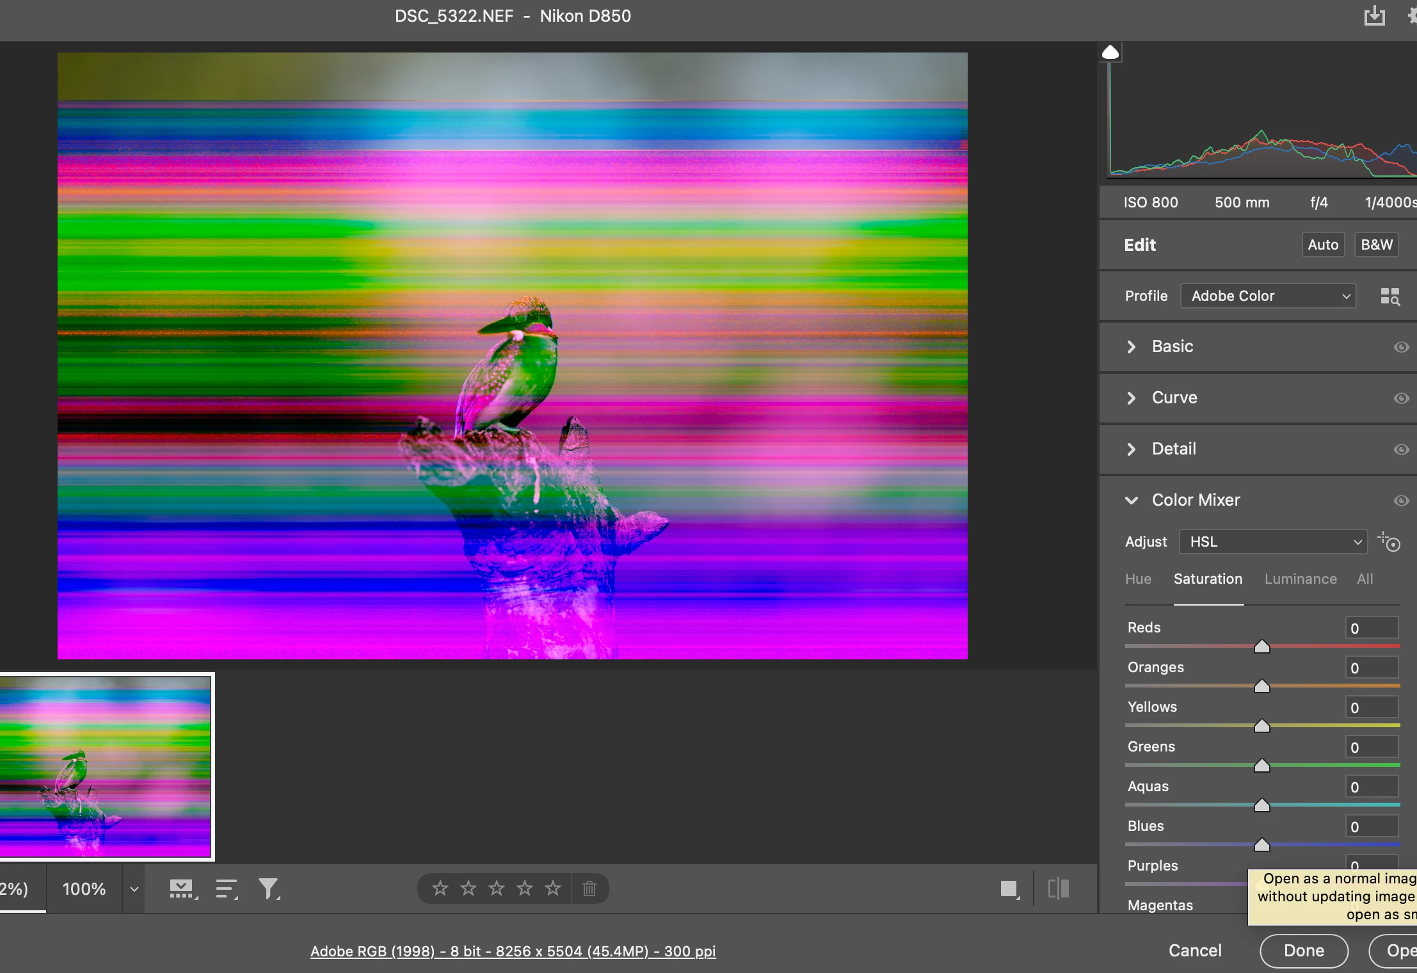Image resolution: width=1417 pixels, height=973 pixels.
Task: Click the filter funnel icon
Action: (x=269, y=889)
